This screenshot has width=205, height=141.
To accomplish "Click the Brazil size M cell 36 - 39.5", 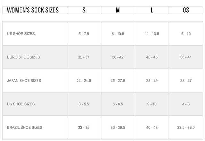I will point(118,127).
